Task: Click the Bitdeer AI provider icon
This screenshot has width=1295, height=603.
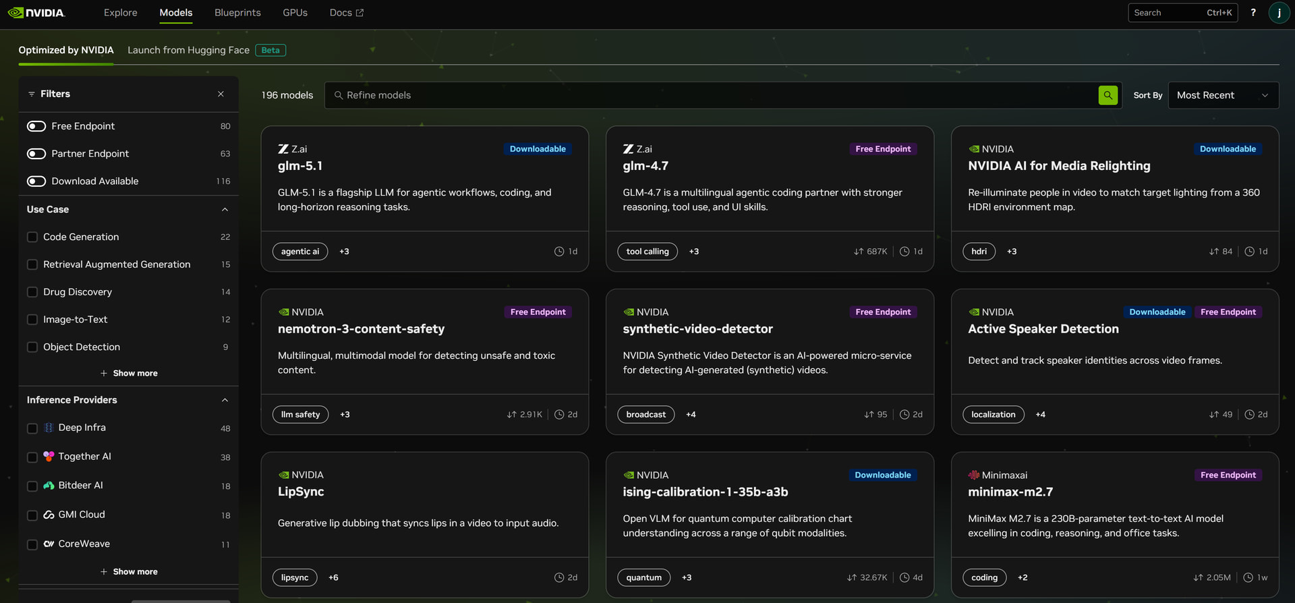Action: tap(49, 486)
